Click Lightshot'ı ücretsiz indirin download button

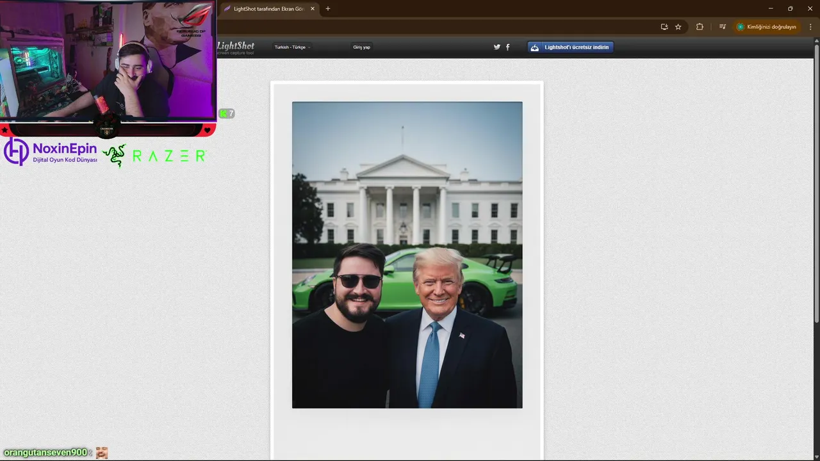click(570, 47)
